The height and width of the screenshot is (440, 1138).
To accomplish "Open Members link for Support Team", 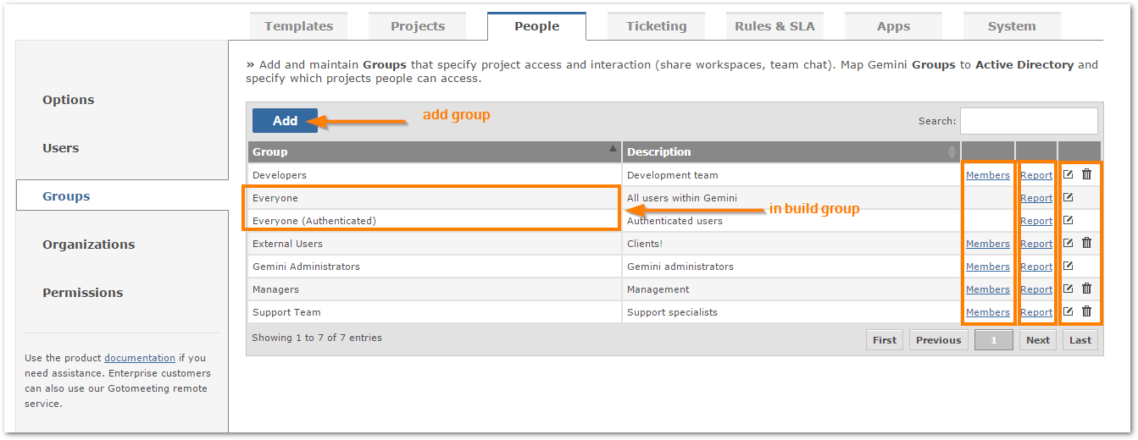I will 988,312.
